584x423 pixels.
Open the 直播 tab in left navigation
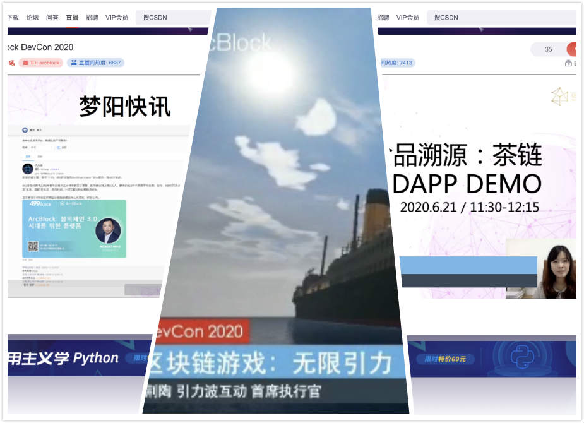click(x=72, y=18)
